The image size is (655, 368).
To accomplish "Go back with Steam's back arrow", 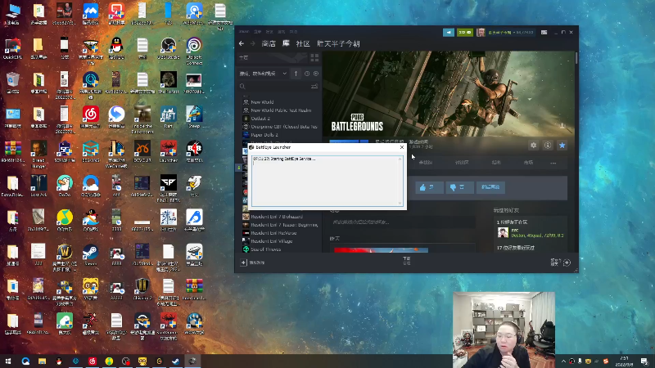I will tap(242, 43).
